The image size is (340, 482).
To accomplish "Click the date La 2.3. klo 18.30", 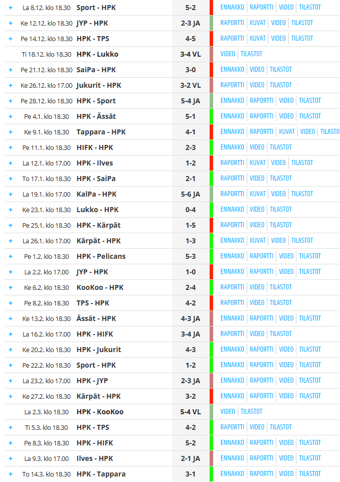I will point(47,412).
